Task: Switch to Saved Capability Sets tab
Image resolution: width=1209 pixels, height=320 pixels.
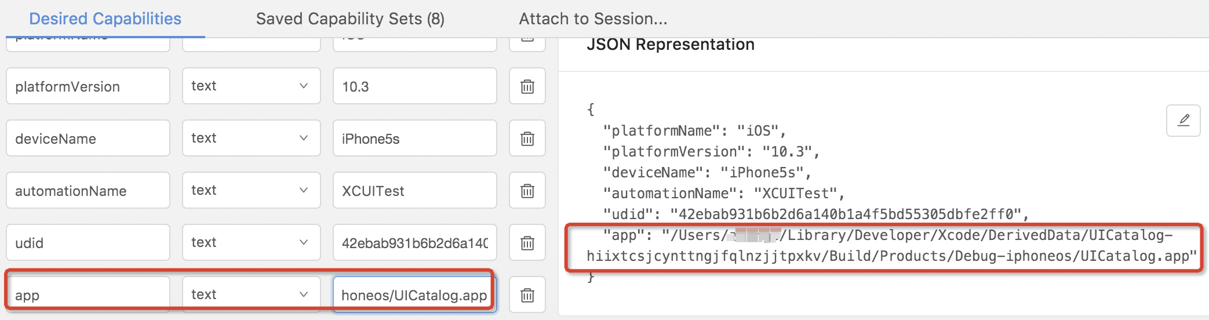Action: point(350,19)
